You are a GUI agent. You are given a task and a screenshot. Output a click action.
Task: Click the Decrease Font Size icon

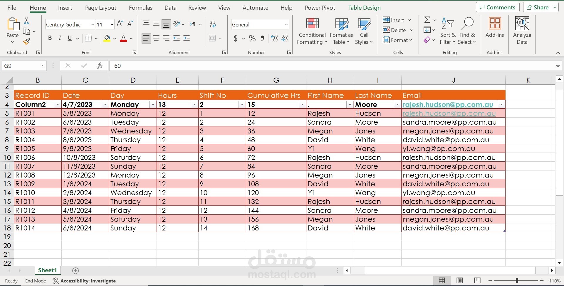130,24
